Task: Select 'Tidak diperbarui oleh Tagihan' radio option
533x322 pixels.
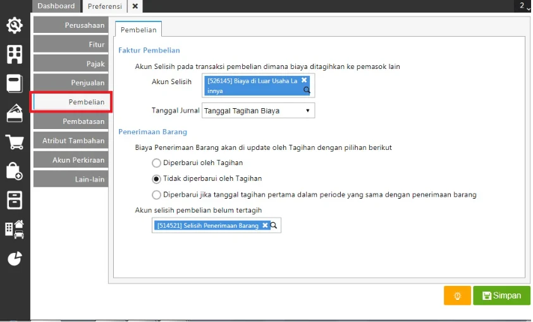Action: point(156,179)
